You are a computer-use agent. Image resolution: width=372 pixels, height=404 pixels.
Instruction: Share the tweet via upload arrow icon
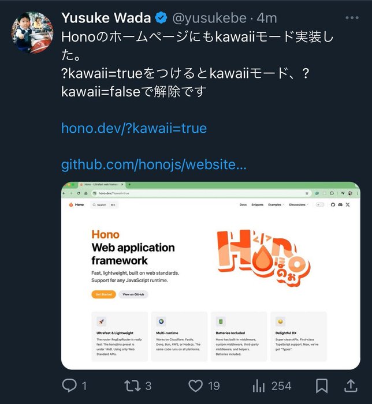pyautogui.click(x=351, y=386)
